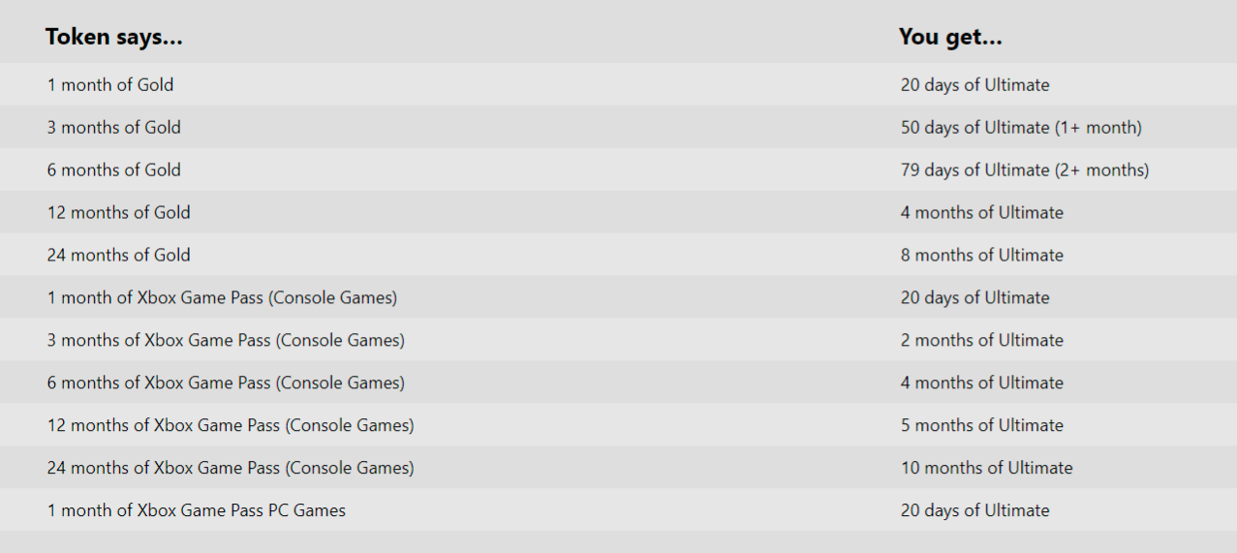Image resolution: width=1237 pixels, height=553 pixels.
Task: Click the '24 months of Gold' cell
Action: 118,255
